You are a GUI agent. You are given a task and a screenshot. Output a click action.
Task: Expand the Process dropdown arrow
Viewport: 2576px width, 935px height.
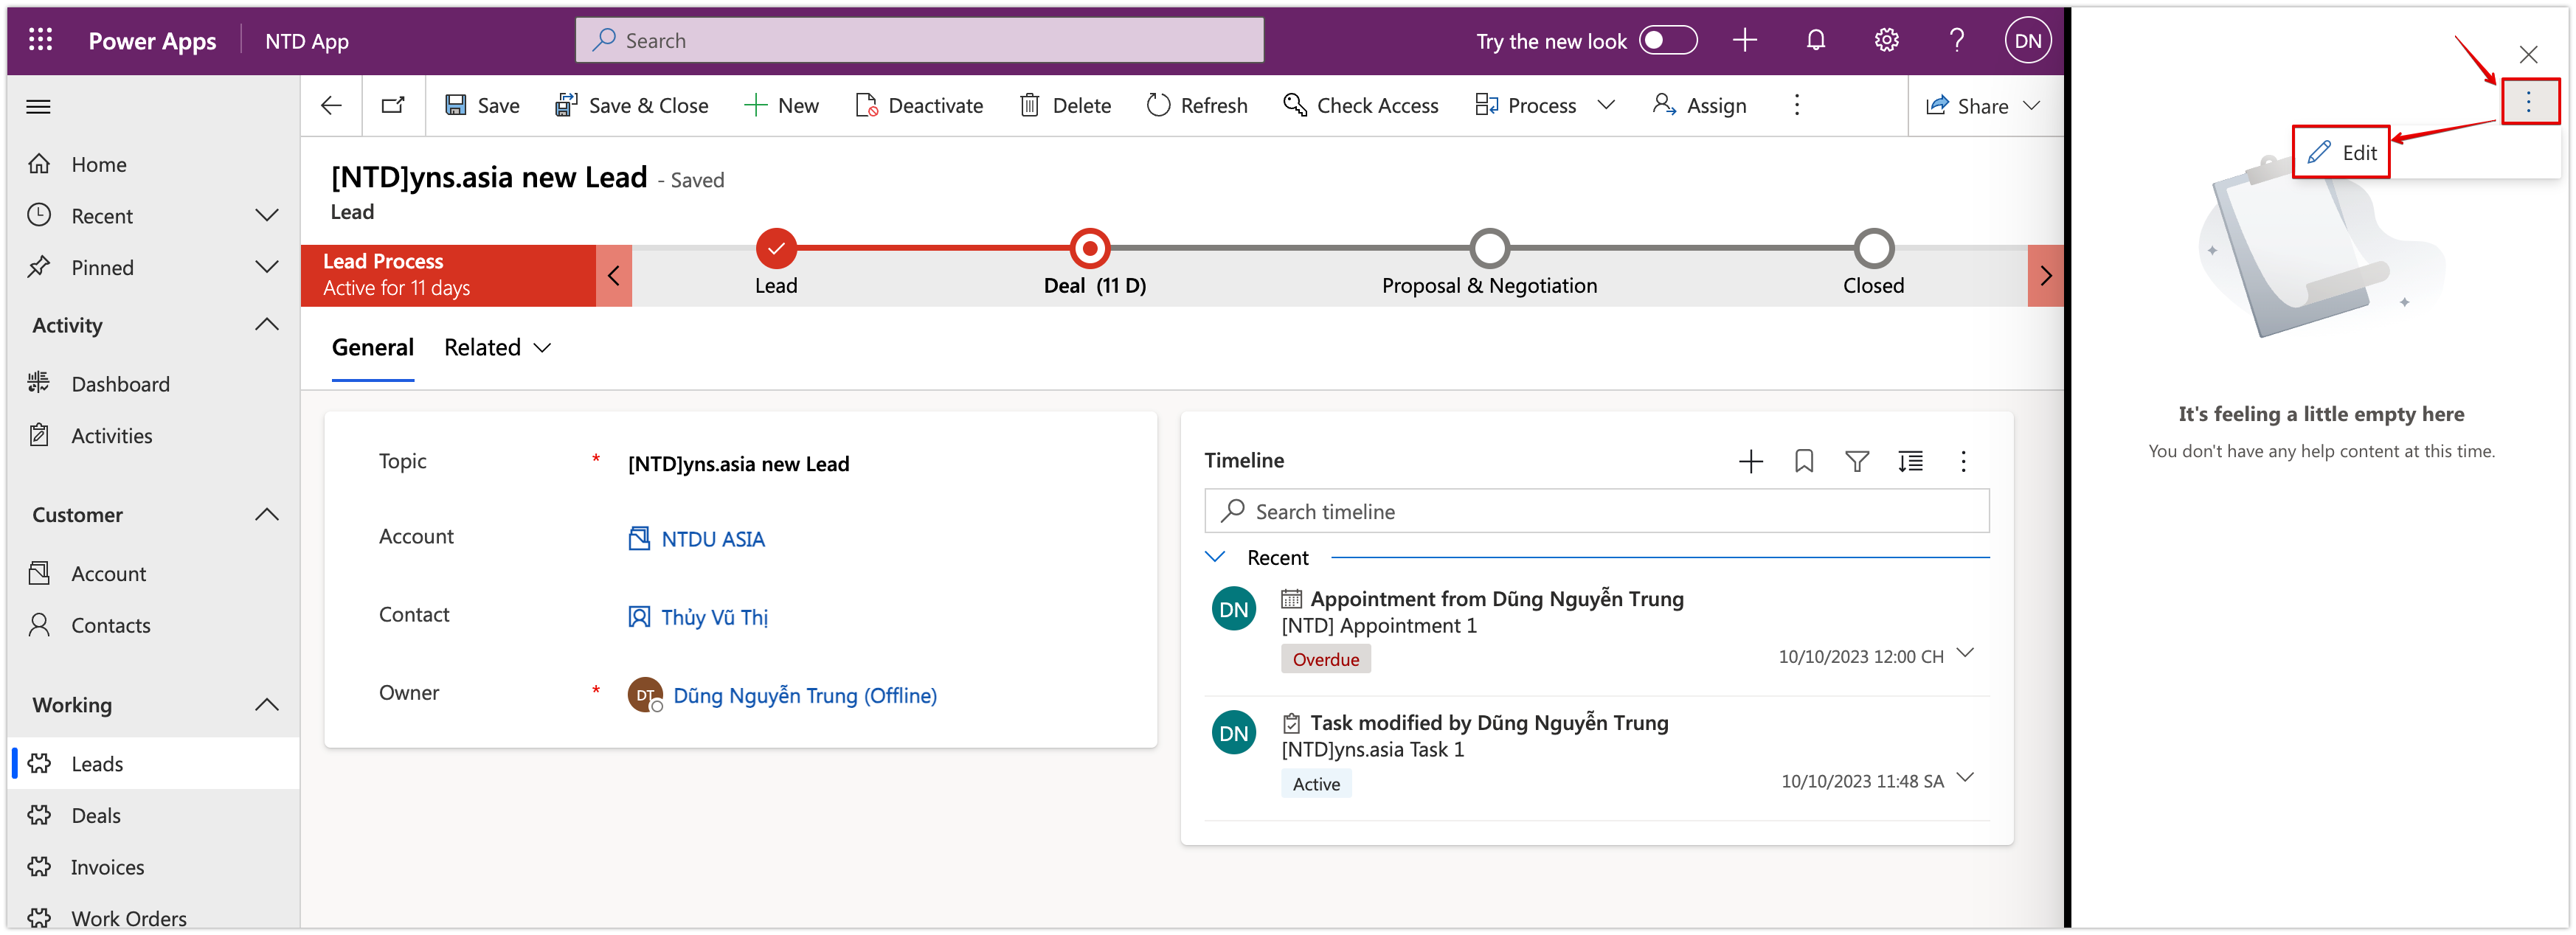(x=1606, y=105)
